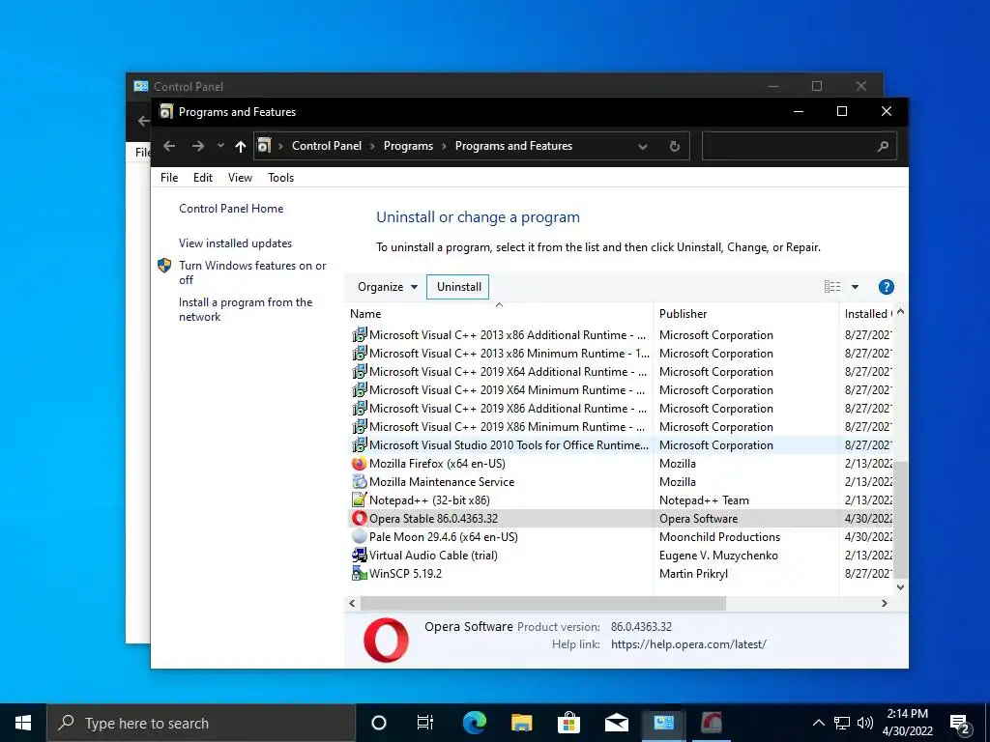
Task: Open the view options dropdown arrow
Action: (x=855, y=287)
